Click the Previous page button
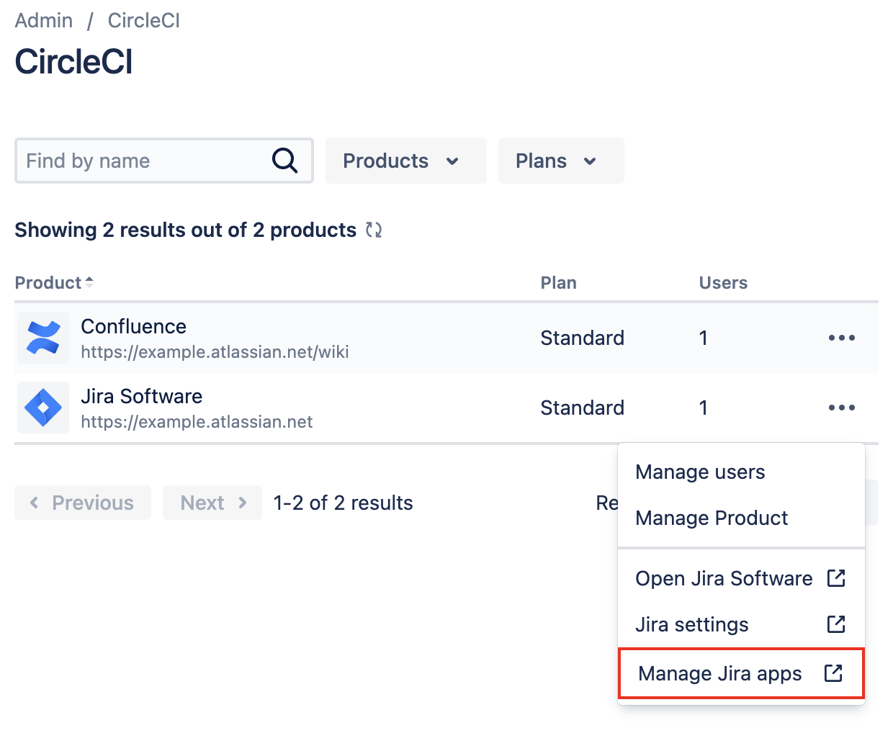 83,503
